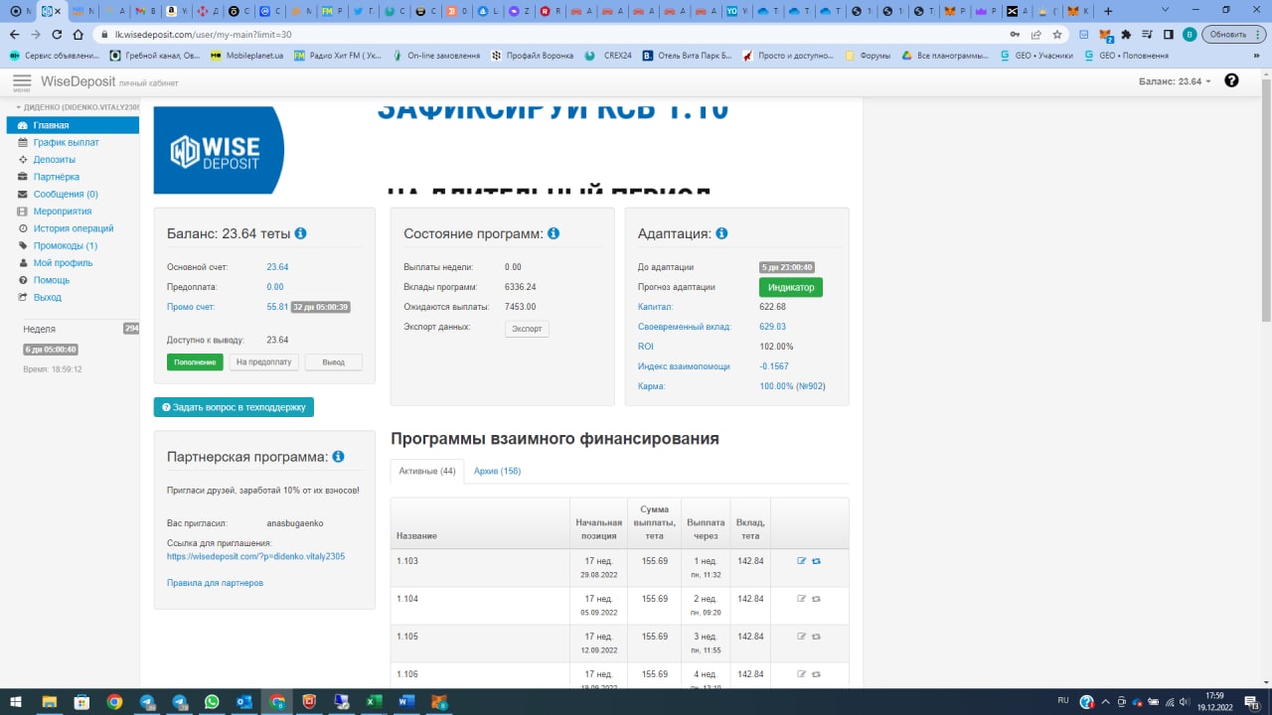Click info icon beside Состояние программ heading
The image size is (1272, 715).
click(554, 233)
